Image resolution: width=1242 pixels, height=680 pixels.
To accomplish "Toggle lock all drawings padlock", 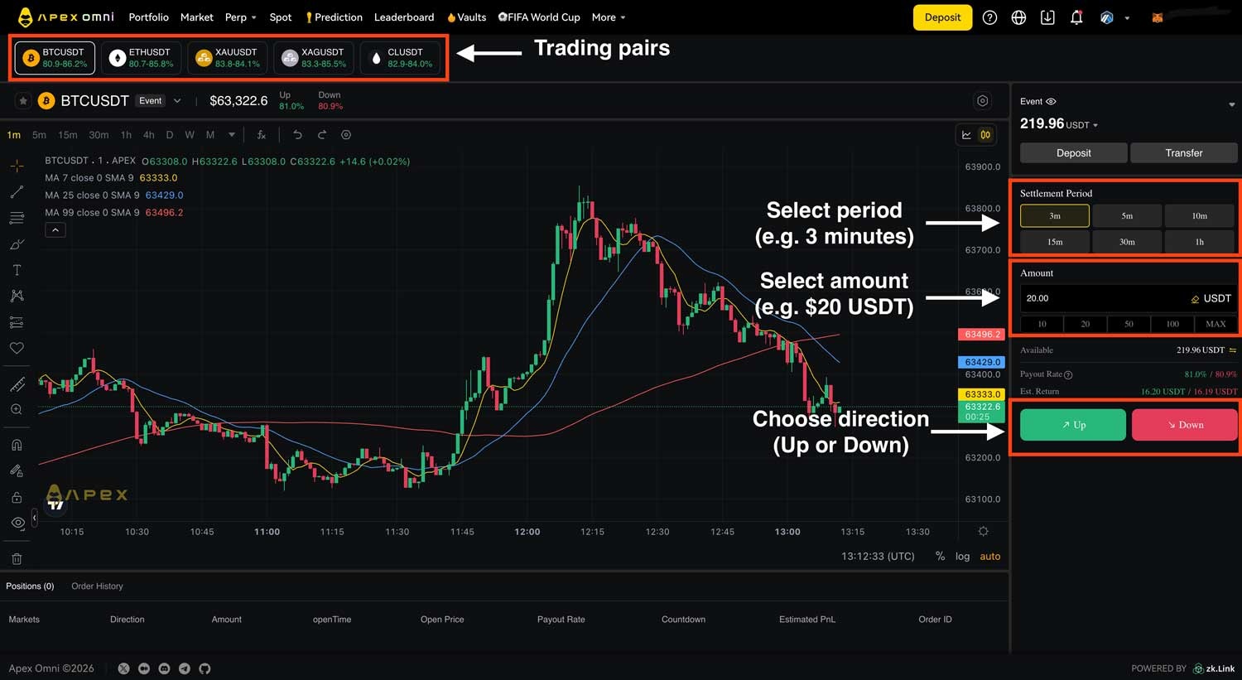I will pyautogui.click(x=17, y=497).
